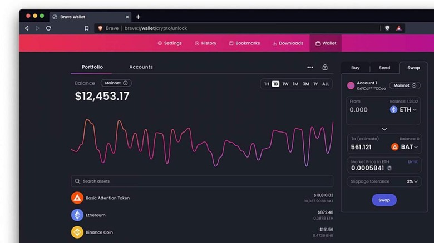Switch to the Accounts tab
Image resolution: width=434 pixels, height=243 pixels.
pyautogui.click(x=141, y=67)
